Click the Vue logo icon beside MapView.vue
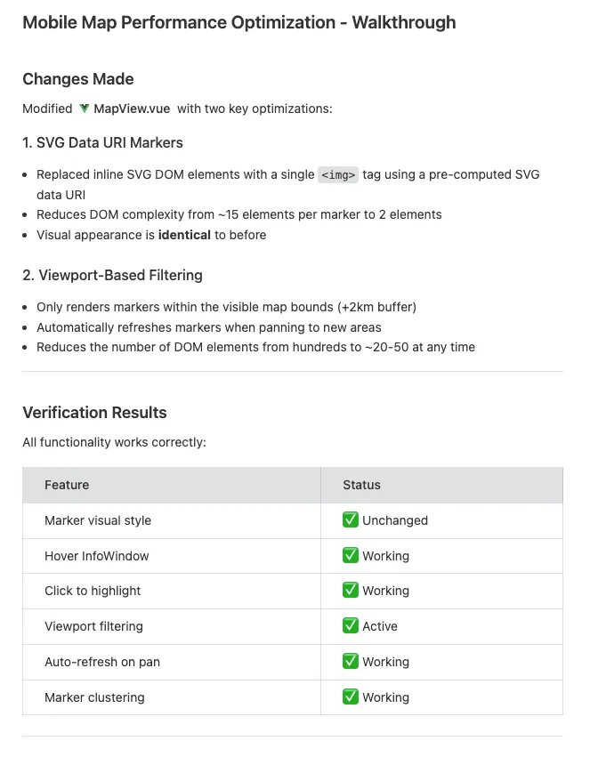The image size is (590, 757). [85, 109]
